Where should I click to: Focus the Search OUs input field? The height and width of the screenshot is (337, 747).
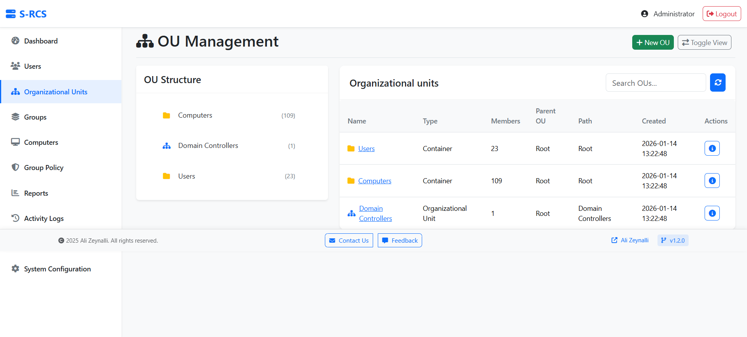coord(656,83)
